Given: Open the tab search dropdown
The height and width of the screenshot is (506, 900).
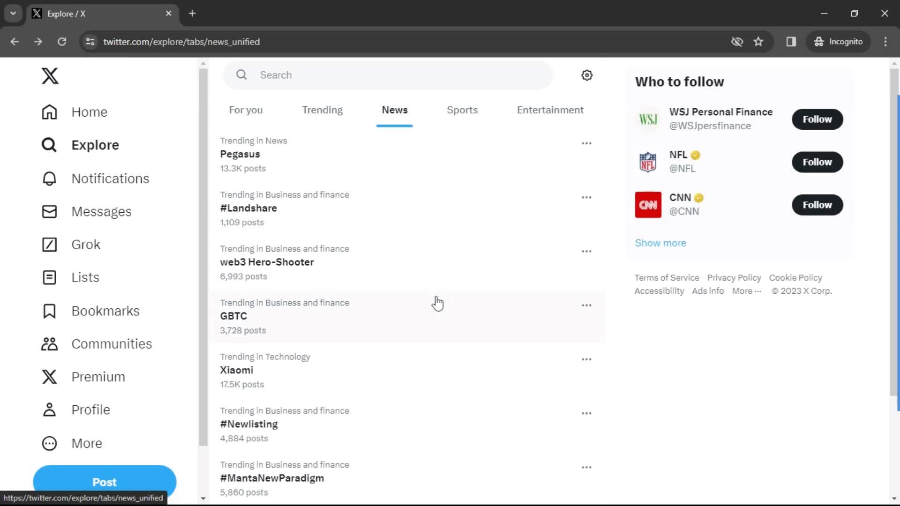Looking at the screenshot, I should [13, 14].
